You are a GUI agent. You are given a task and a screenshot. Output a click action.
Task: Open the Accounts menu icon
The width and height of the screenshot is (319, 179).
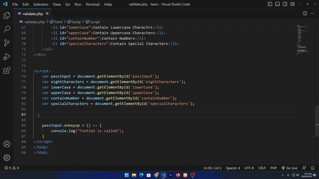[x=6, y=144]
